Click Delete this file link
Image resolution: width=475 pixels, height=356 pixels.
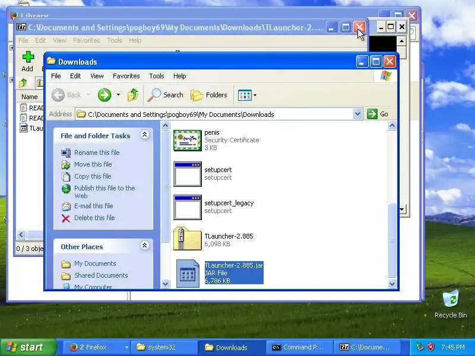tap(94, 218)
